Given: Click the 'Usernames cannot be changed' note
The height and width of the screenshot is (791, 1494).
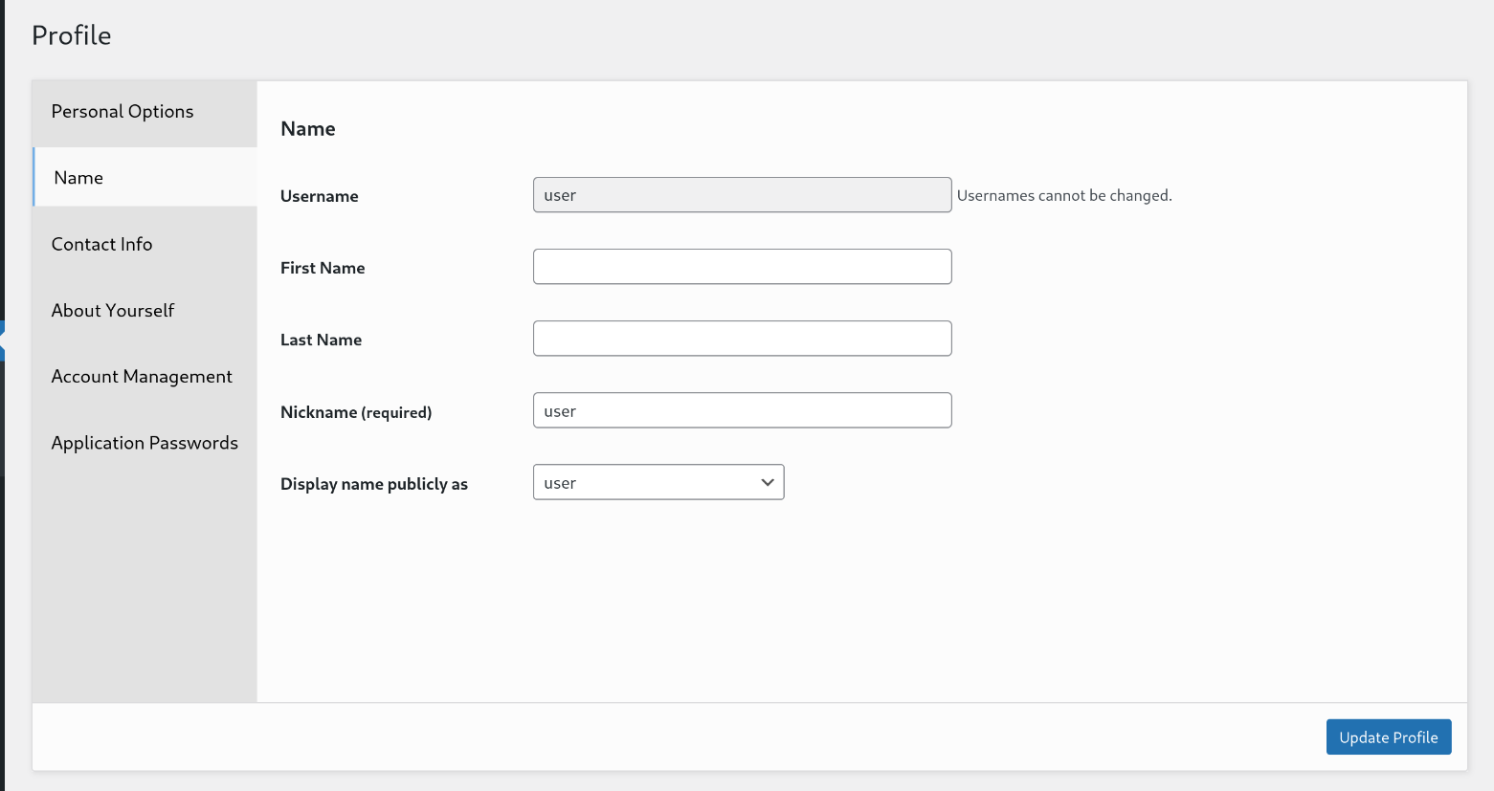Looking at the screenshot, I should tap(1064, 195).
